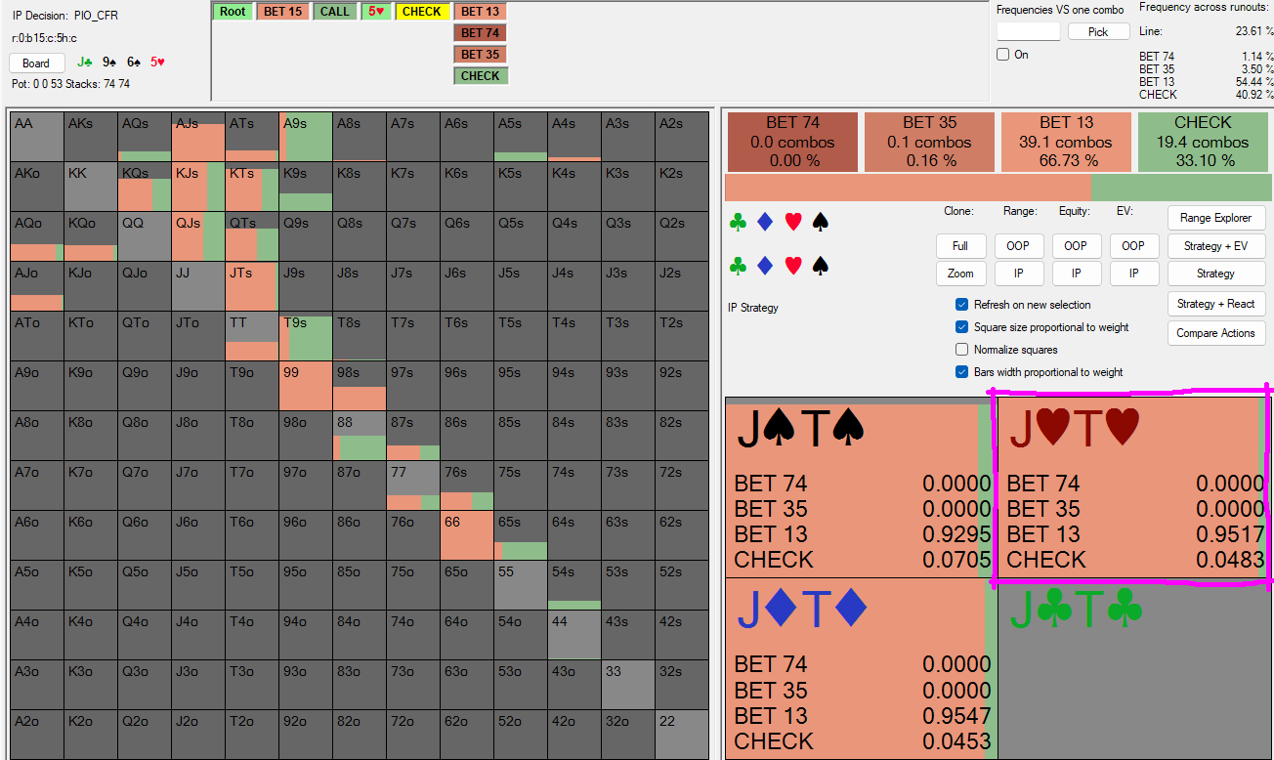Click the top-row red heart suit icon
Screen dimensions: 1274x760
click(793, 223)
